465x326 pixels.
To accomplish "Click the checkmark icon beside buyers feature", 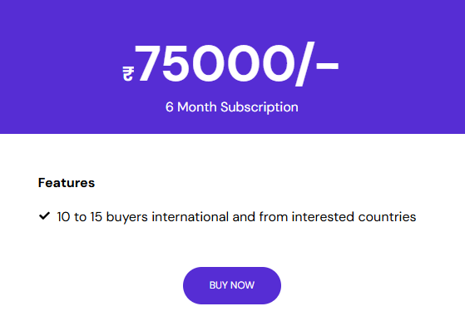I will pos(44,215).
